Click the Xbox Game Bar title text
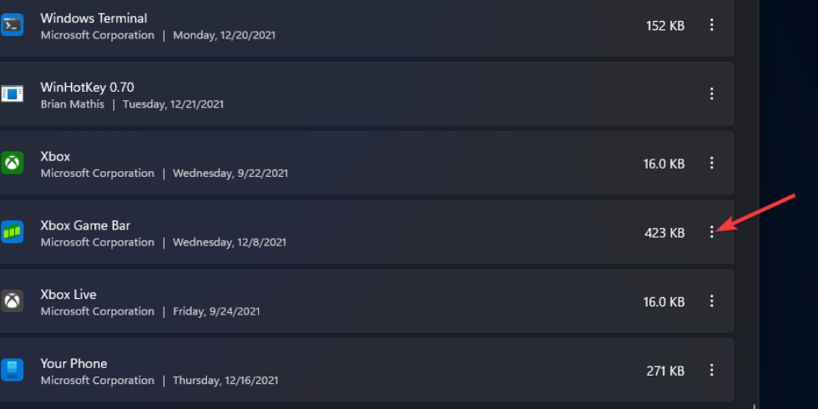 [85, 225]
